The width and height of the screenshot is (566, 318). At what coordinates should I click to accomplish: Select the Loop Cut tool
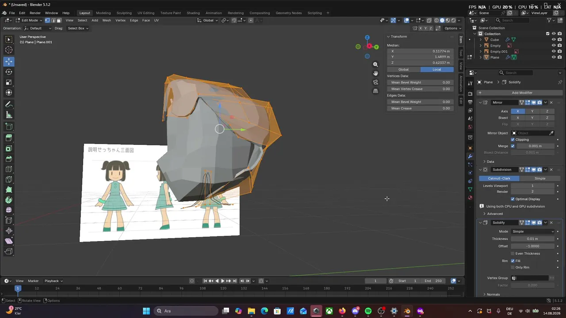[9, 169]
